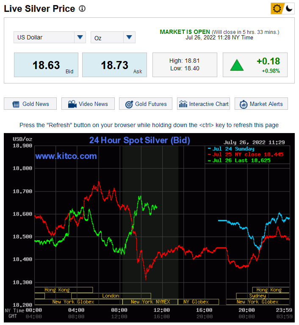299x325 pixels.
Task: Click the arrow on Oz unit selector
Action: 129,37
